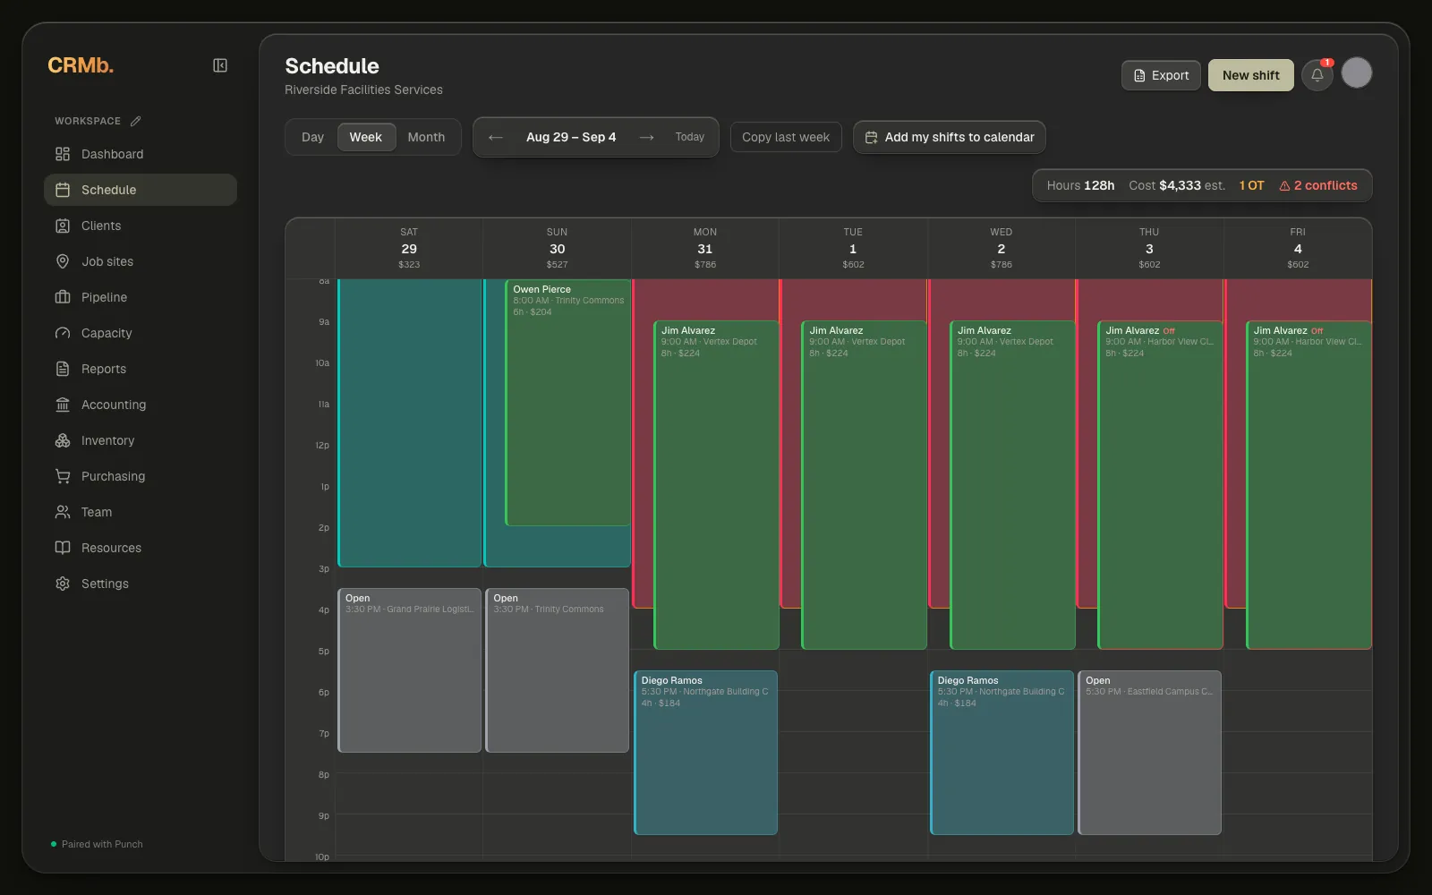This screenshot has height=895, width=1432.
Task: Click the Job sites pin icon
Action: (x=63, y=261)
